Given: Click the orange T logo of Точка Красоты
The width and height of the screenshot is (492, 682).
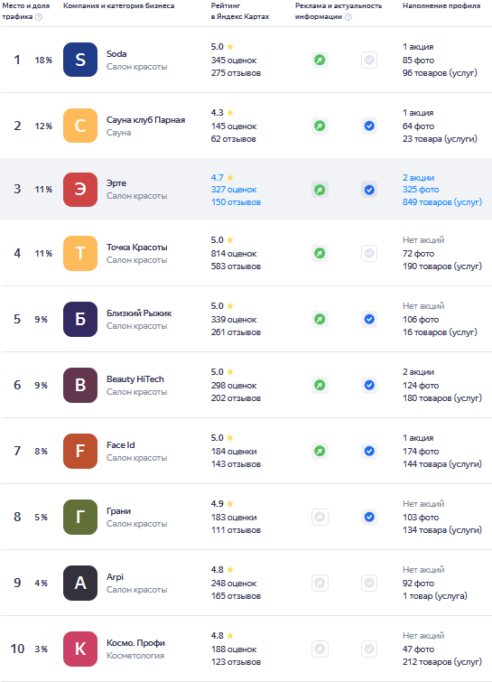Looking at the screenshot, I should [80, 253].
